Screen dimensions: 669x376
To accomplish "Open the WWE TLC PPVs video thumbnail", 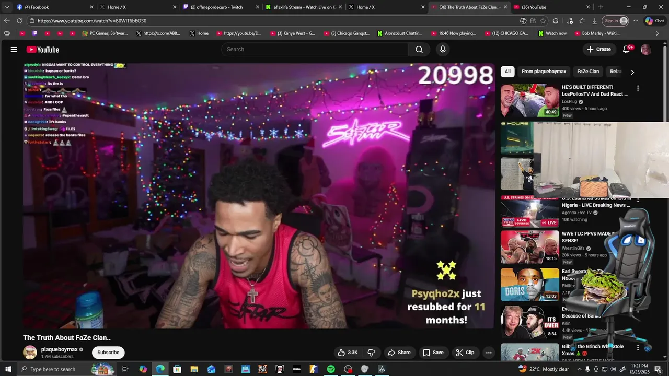I will point(529,247).
